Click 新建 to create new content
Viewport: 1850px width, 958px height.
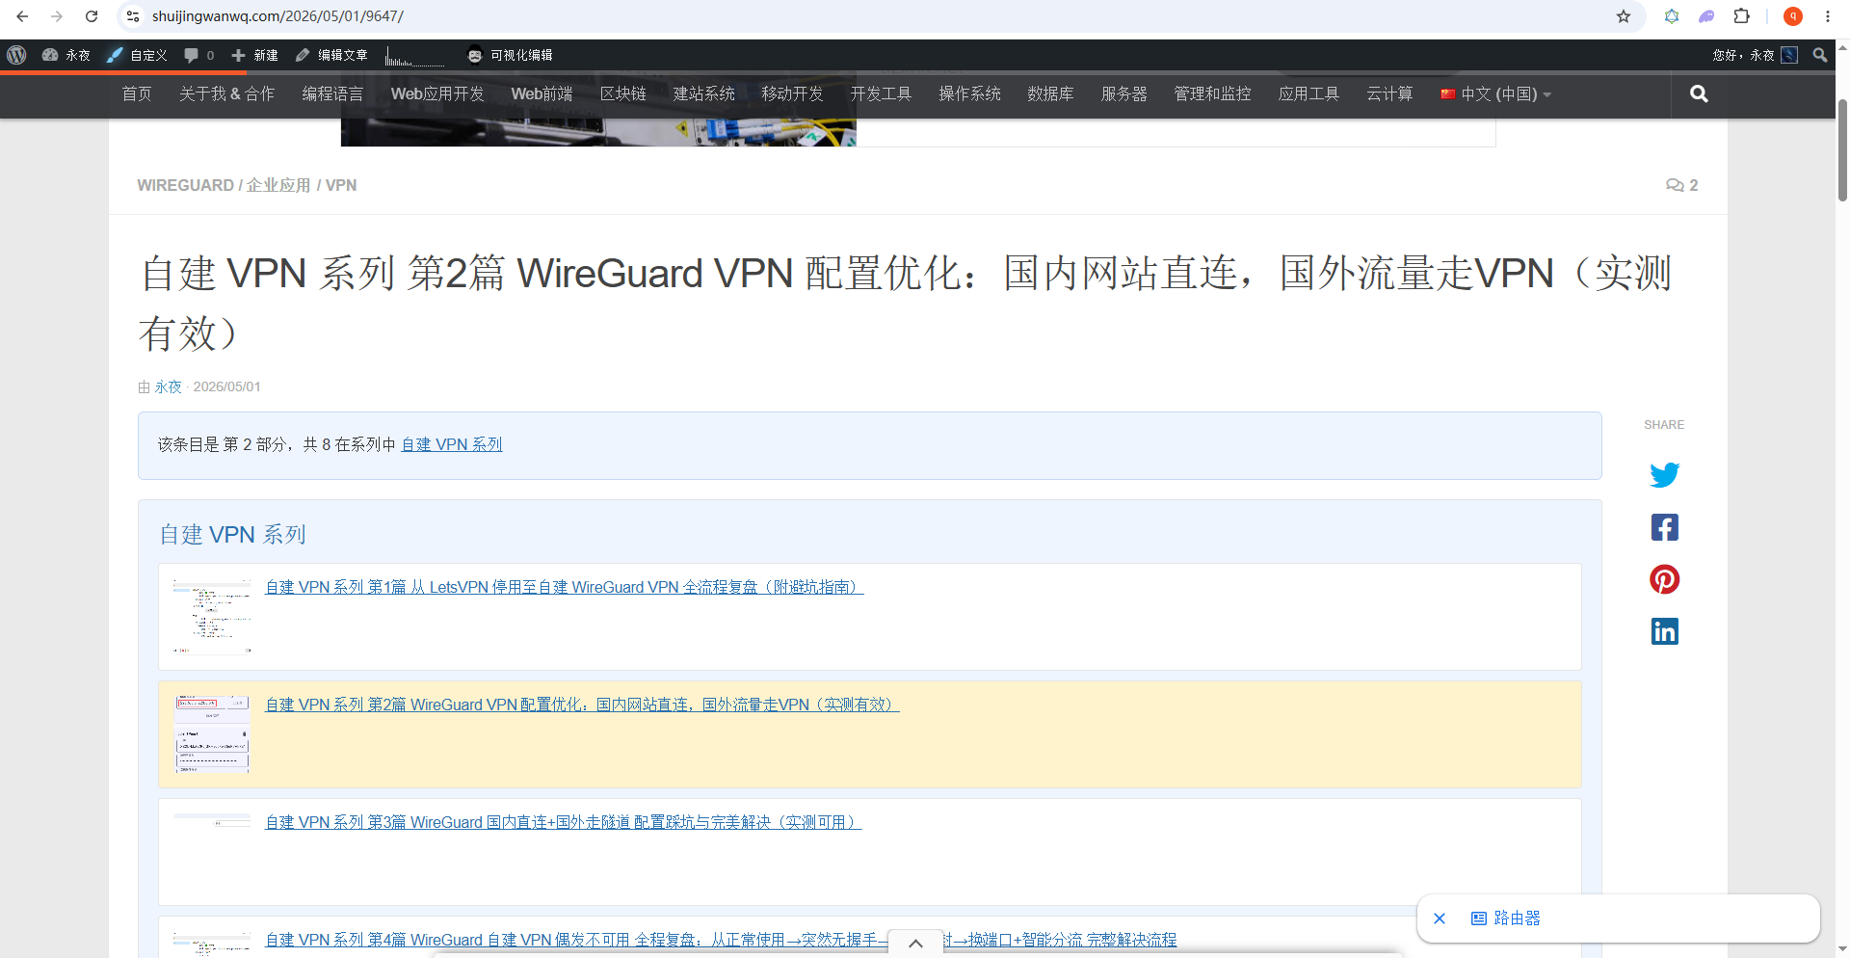coord(254,55)
